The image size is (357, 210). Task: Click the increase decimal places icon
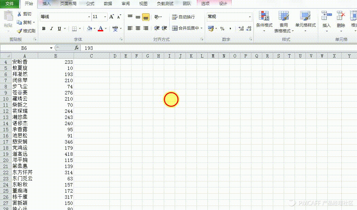tap(241, 29)
